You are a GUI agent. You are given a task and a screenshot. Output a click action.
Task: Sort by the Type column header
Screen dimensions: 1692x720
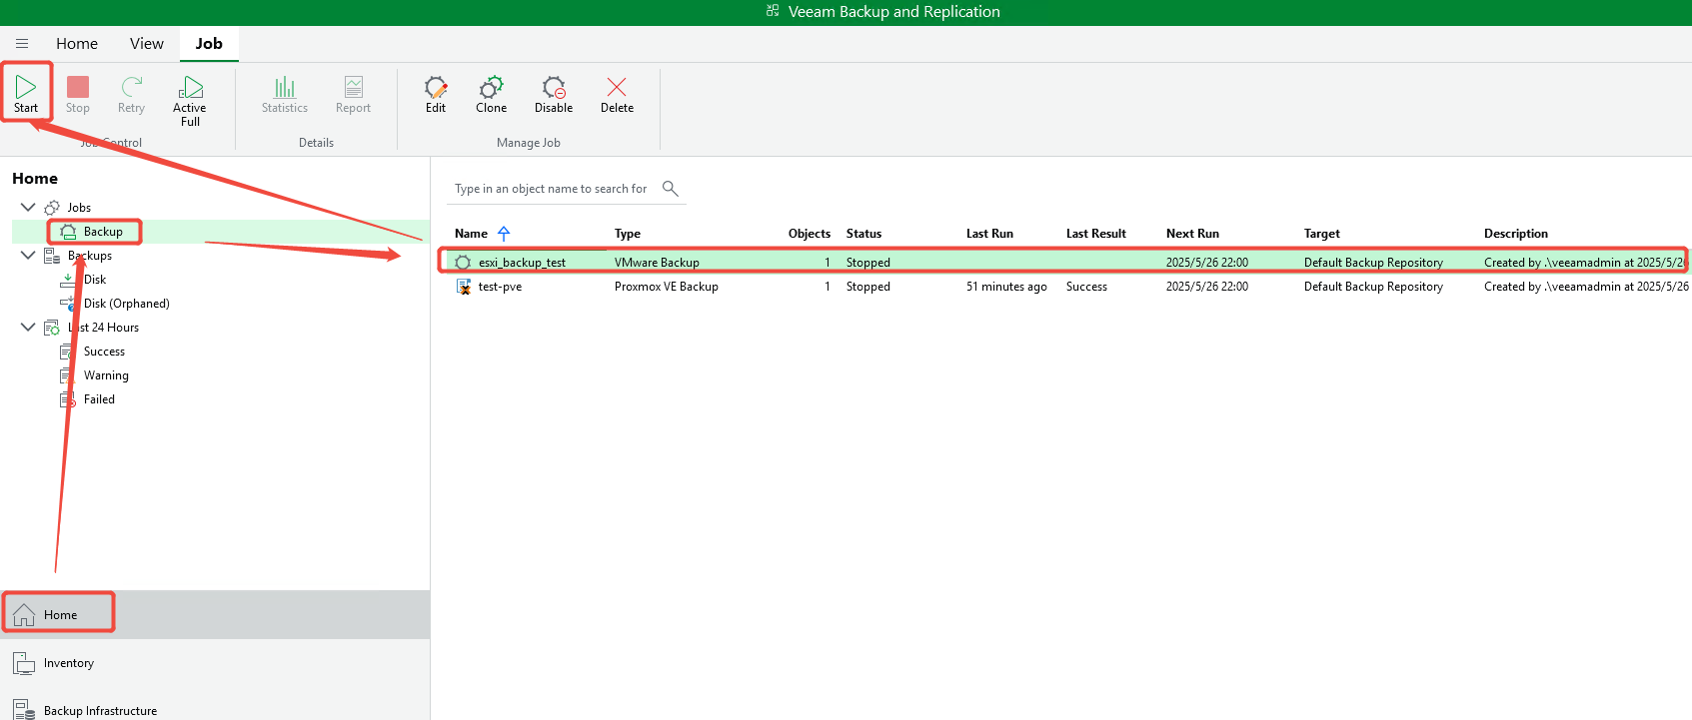[x=628, y=234]
